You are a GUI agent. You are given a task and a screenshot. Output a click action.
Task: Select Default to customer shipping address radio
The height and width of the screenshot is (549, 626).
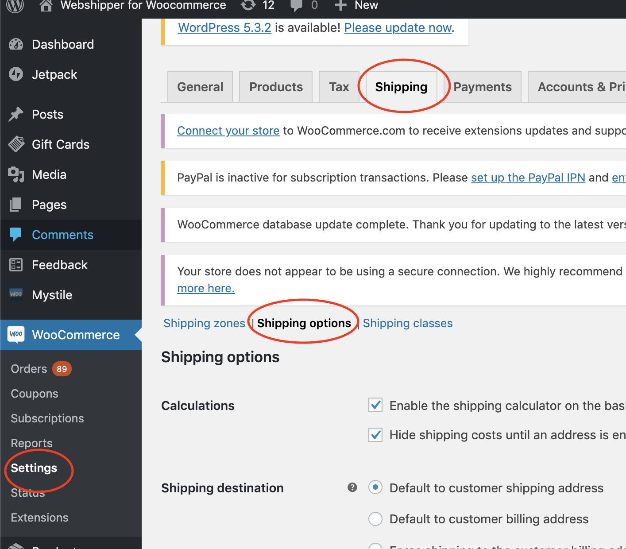[375, 487]
